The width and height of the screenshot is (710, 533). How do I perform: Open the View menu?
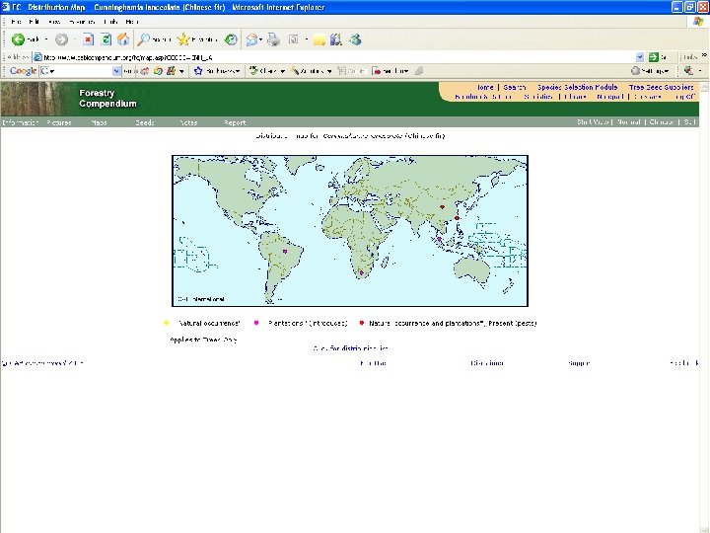pyautogui.click(x=54, y=22)
